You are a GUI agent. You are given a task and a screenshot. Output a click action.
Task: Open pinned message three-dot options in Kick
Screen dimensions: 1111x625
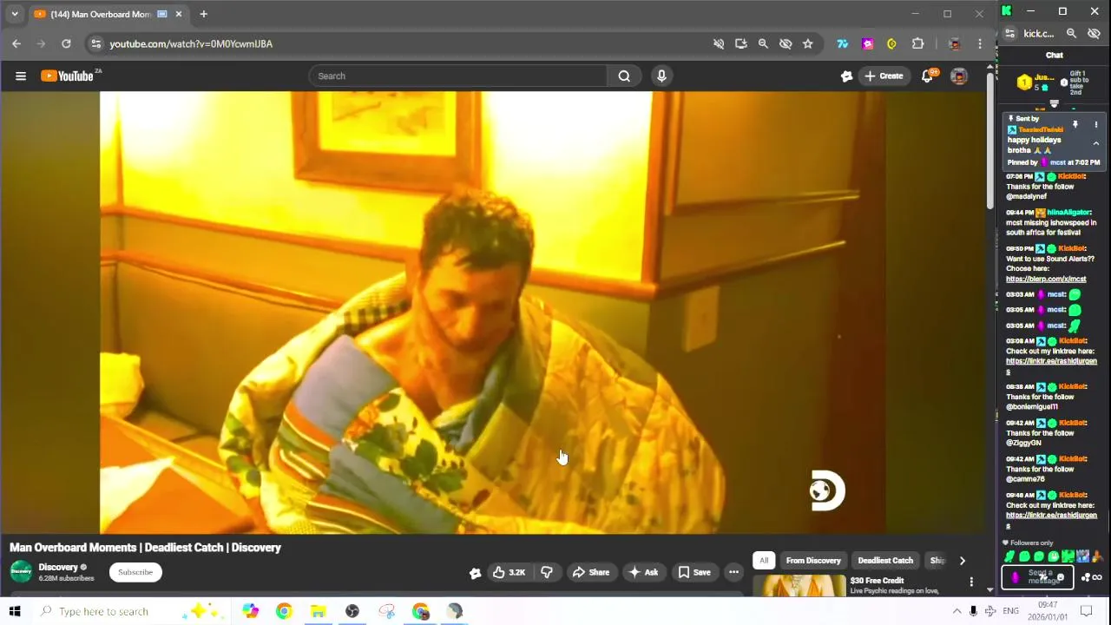coord(1095,125)
